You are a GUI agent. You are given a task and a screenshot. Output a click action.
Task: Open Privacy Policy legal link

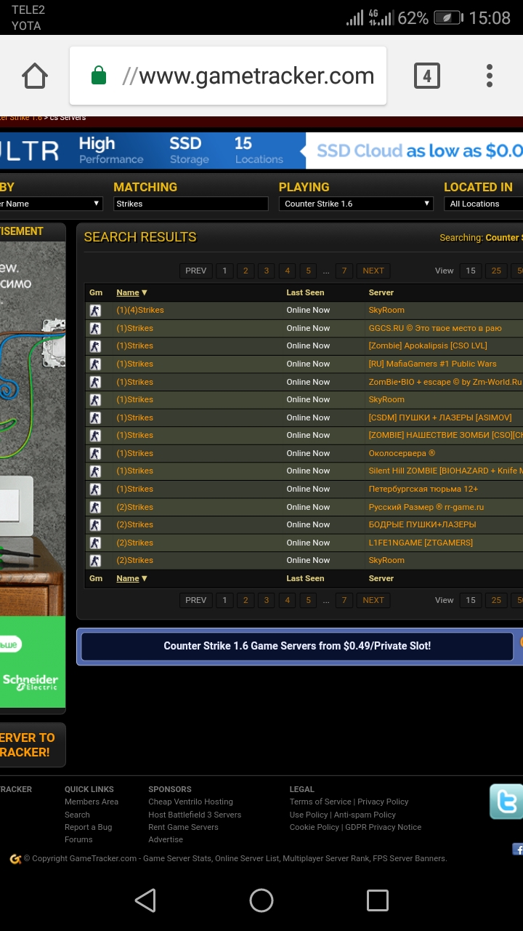point(383,802)
